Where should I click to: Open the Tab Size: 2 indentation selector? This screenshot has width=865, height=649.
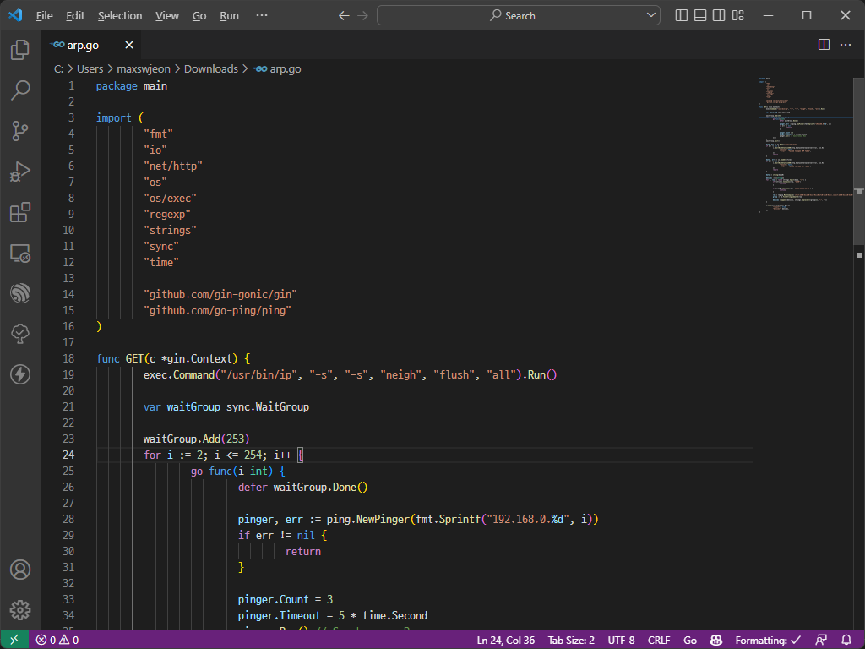click(x=571, y=641)
